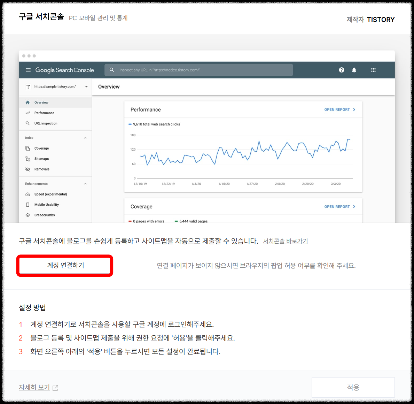
Task: Select Breadcrumbs in the sidebar
Action: [55, 215]
